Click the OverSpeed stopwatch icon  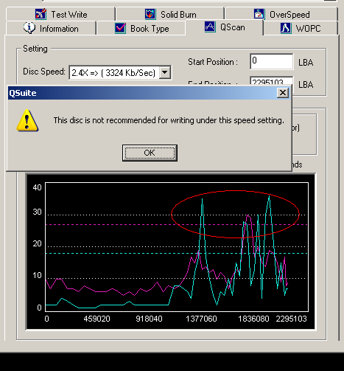tap(259, 14)
